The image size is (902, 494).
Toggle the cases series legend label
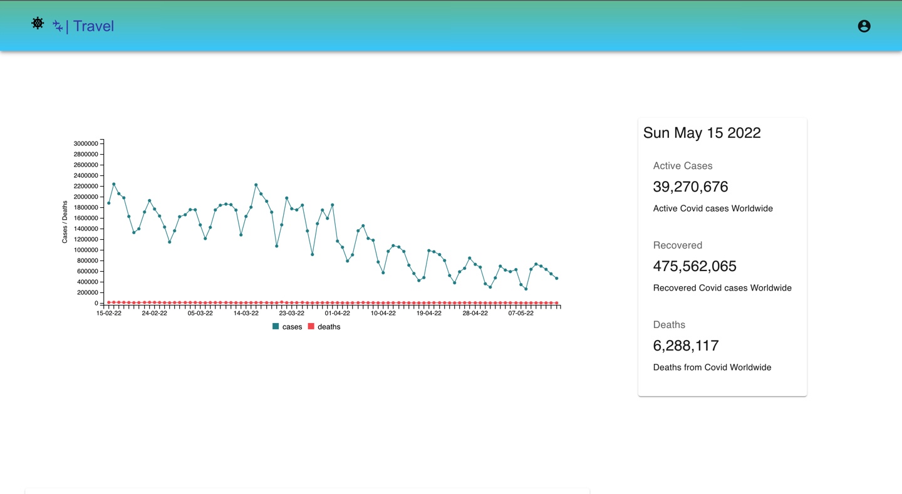click(x=292, y=327)
